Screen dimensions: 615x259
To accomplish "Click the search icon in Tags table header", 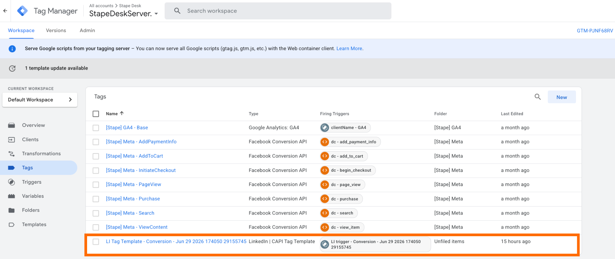I will pyautogui.click(x=538, y=97).
